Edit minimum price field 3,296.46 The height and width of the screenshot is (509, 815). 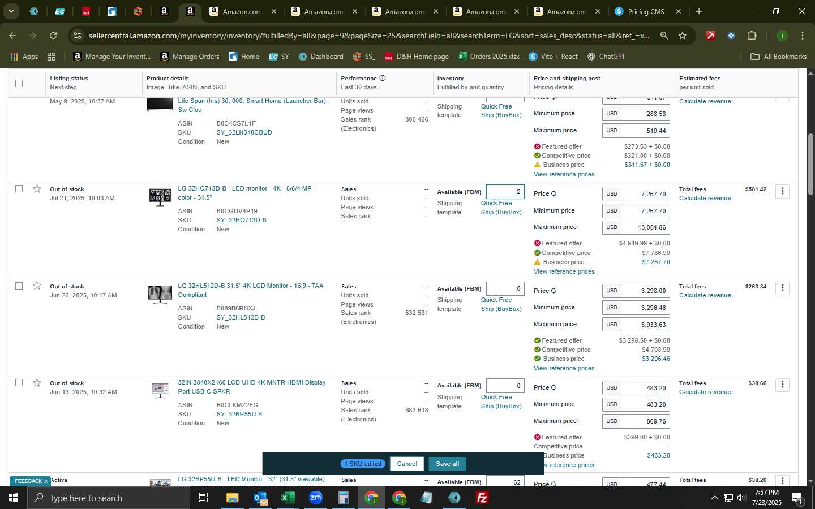tap(645, 308)
